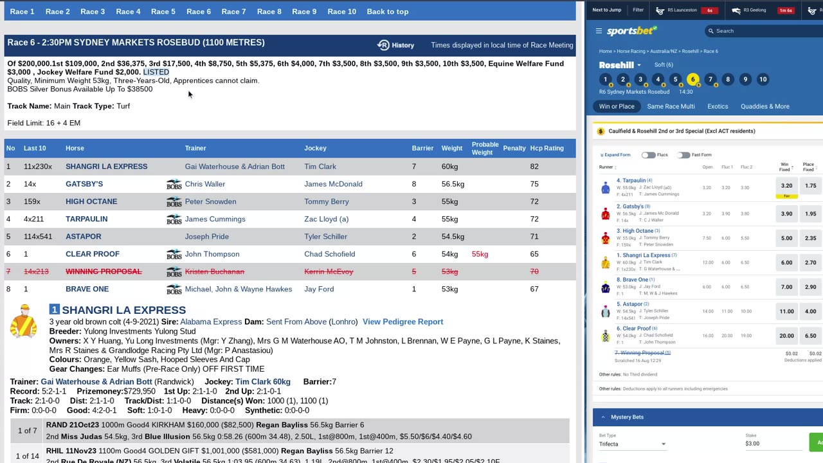
Task: Select race 7 circle in Sportsbet
Action: [x=710, y=79]
